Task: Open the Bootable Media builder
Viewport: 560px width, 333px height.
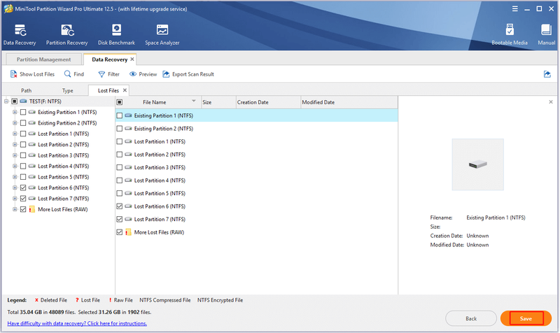Action: point(510,30)
